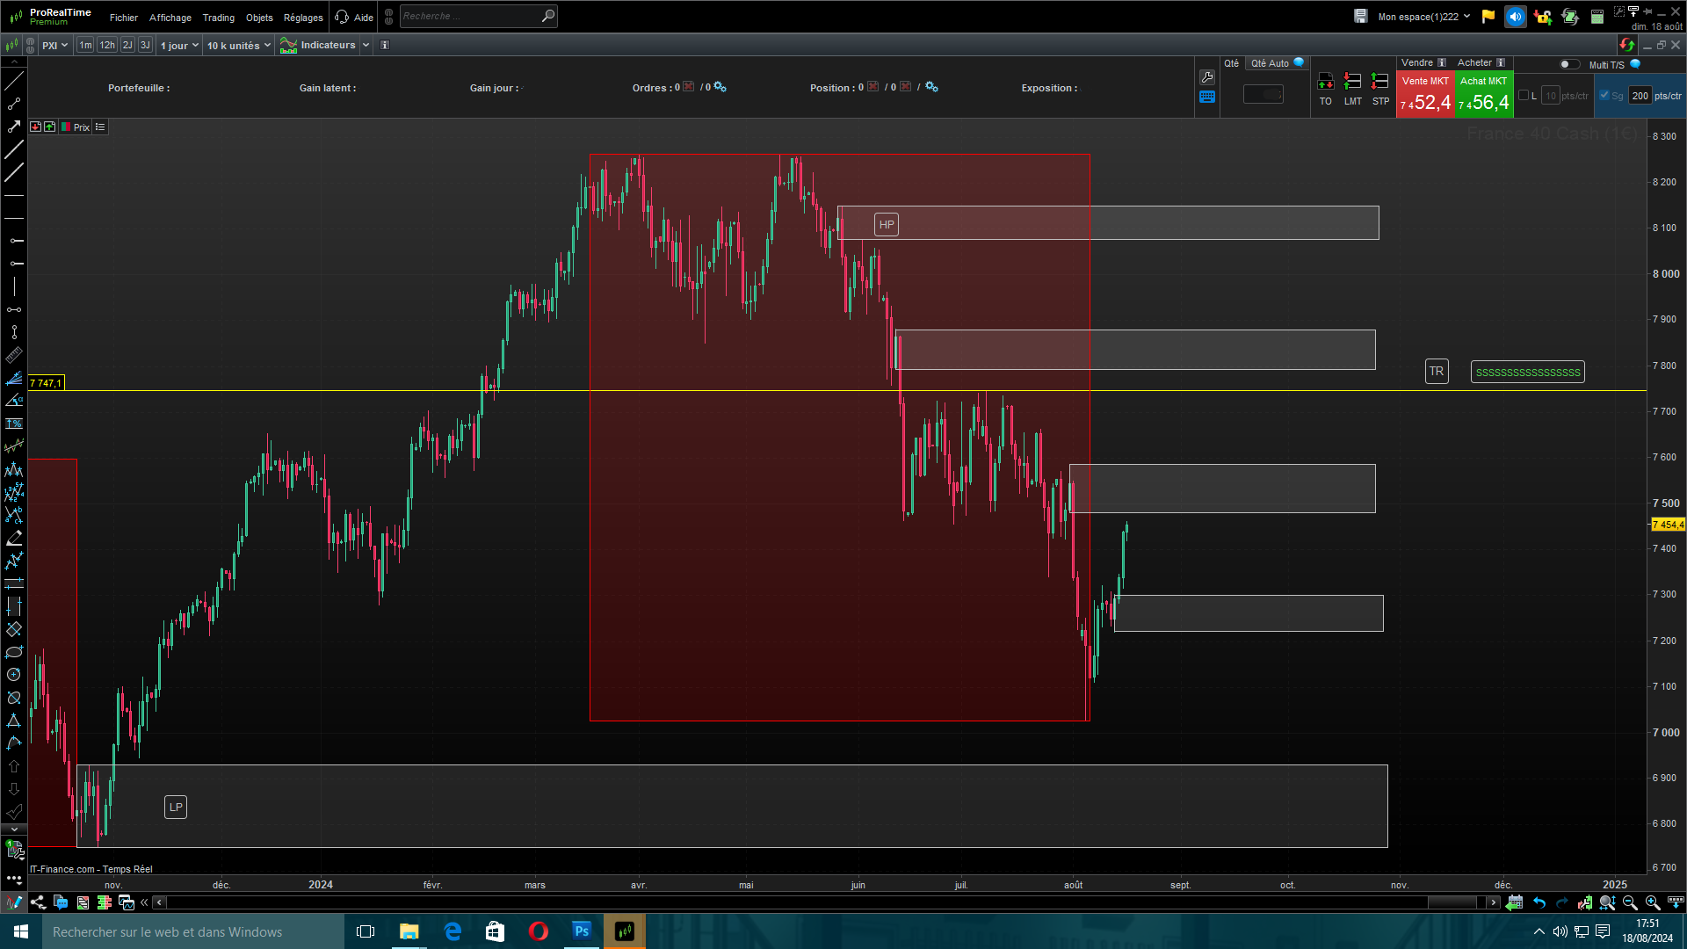
Task: Uncheck the Sg stop checkbox
Action: click(x=1604, y=96)
